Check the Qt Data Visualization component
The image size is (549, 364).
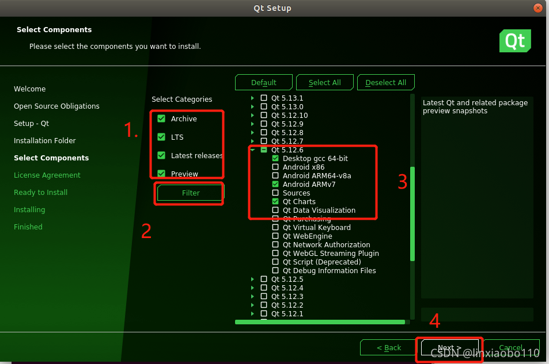[x=275, y=210]
